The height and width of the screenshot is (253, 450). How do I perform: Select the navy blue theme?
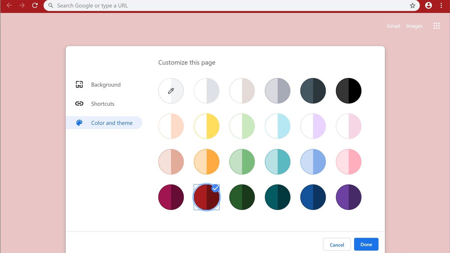[x=313, y=197]
